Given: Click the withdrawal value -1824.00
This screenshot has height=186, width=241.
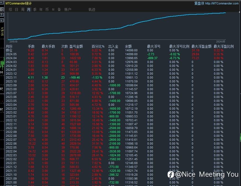Looking at the screenshot, I should coord(114,155).
